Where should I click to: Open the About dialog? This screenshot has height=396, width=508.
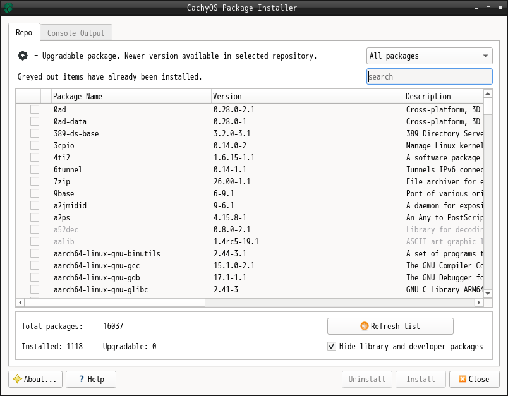pyautogui.click(x=35, y=379)
